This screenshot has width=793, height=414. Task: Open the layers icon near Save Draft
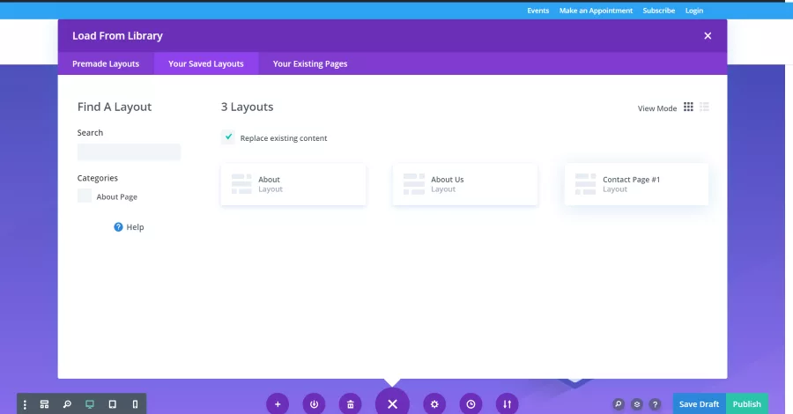coord(637,404)
